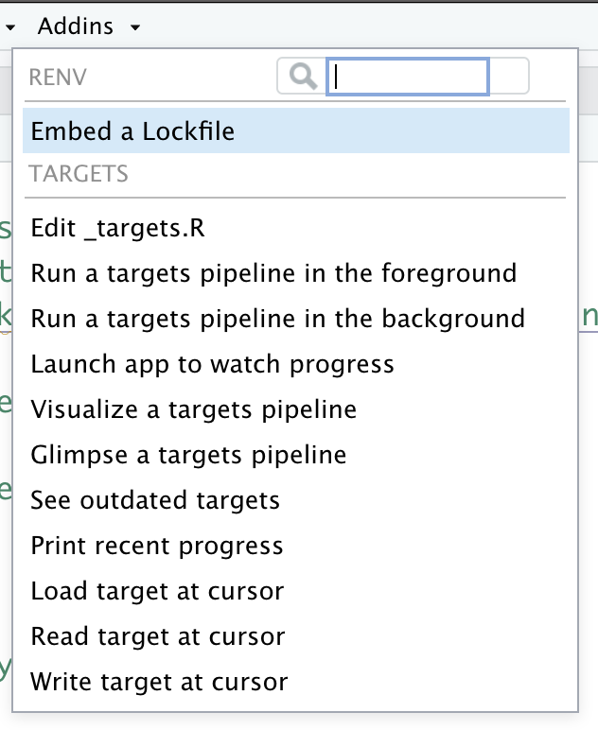This screenshot has height=730, width=598.
Task: Select Embed a Lockfile
Action: point(296,130)
